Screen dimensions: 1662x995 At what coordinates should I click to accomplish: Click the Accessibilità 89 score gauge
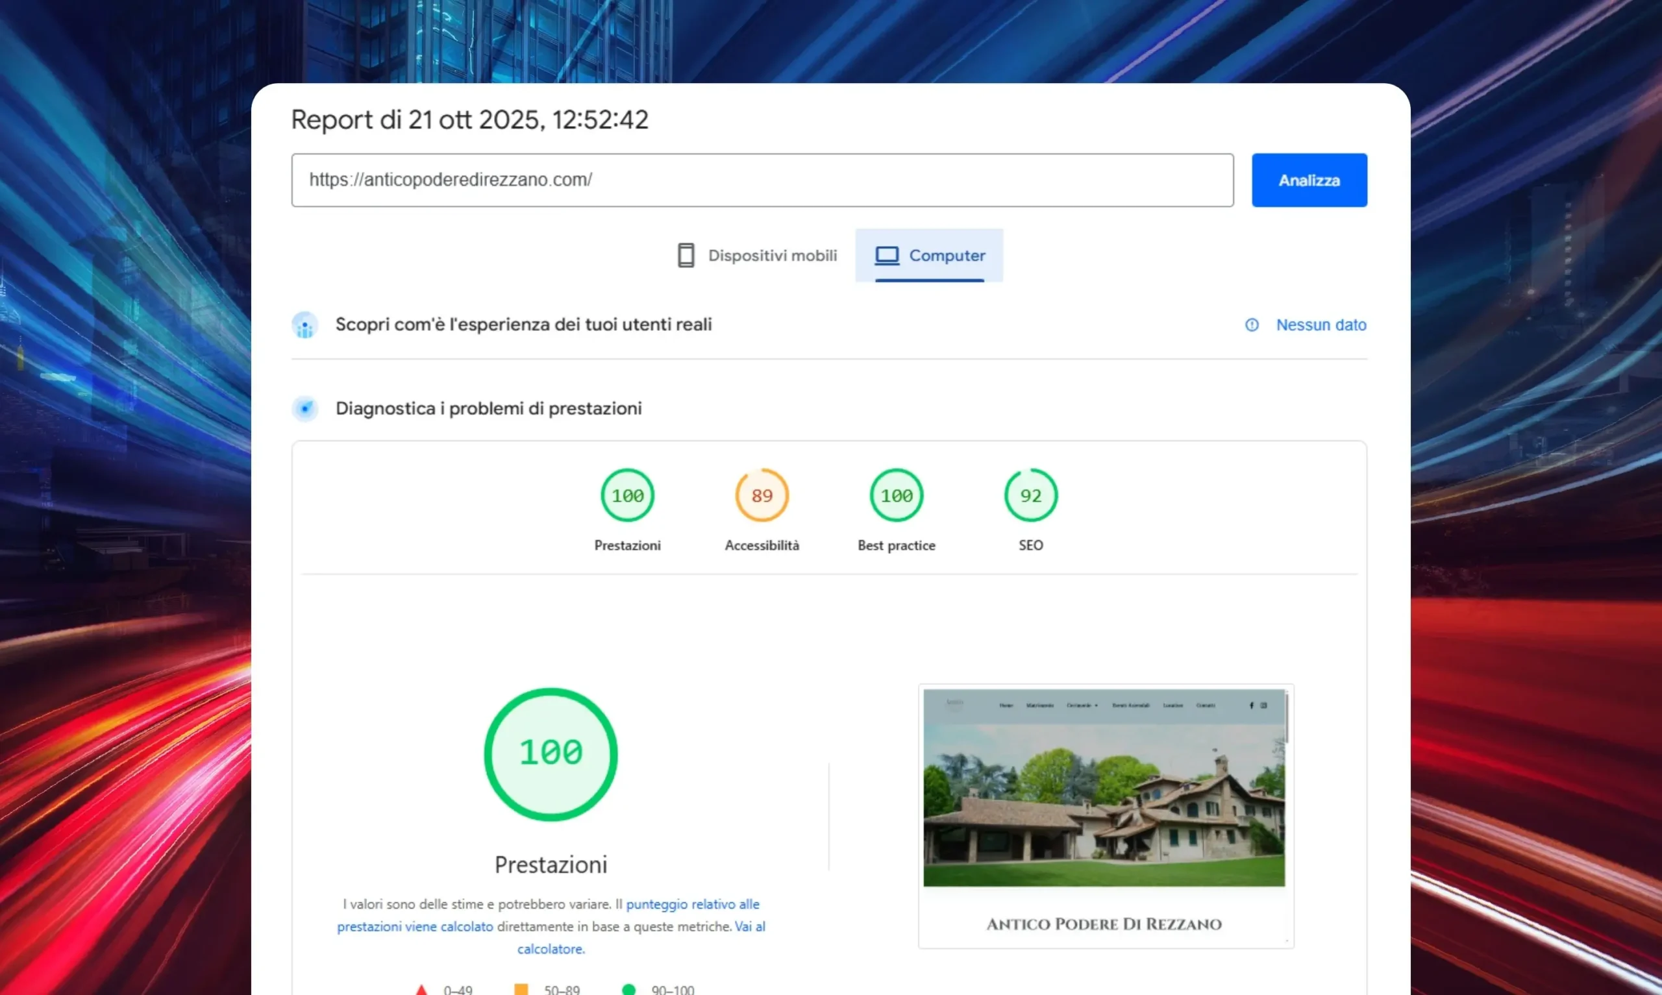pyautogui.click(x=762, y=495)
